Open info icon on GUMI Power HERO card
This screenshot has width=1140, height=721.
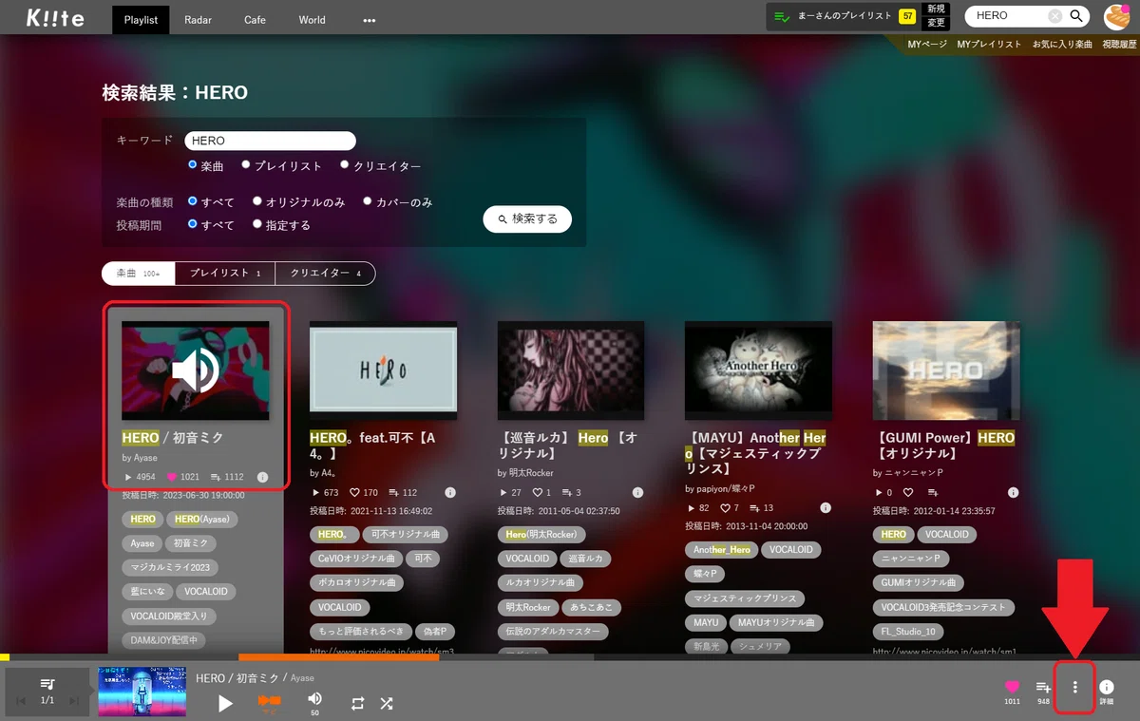pos(1014,492)
